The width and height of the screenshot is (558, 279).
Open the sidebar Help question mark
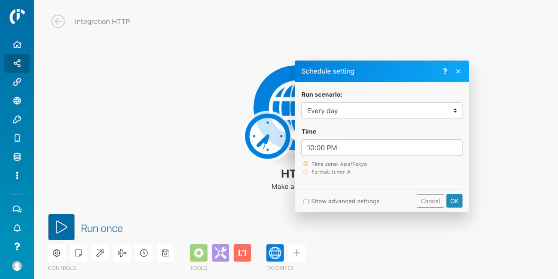point(17,246)
